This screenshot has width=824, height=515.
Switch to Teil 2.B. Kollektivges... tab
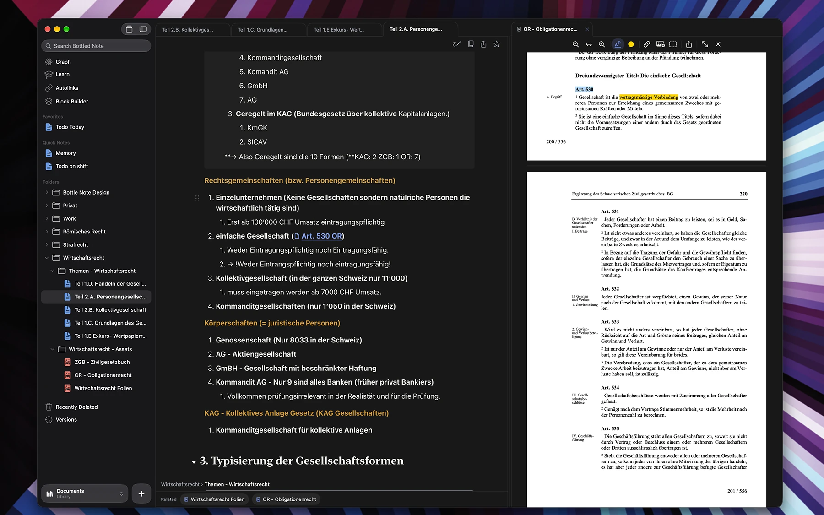point(192,30)
